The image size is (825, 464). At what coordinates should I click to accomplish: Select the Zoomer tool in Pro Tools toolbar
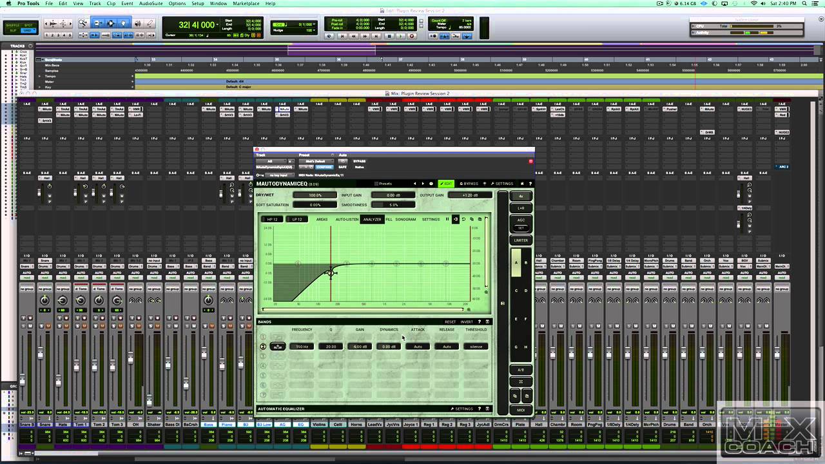[83, 23]
